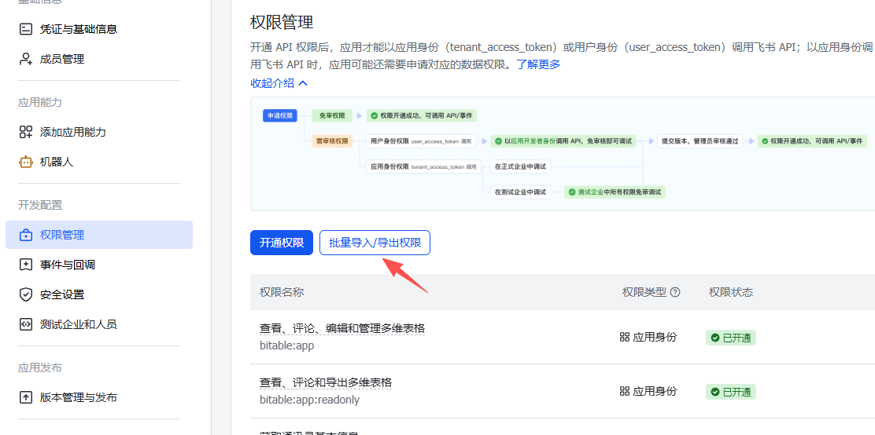Viewport: 875px width, 435px height.
Task: Click the blue 开通权限 button
Action: [282, 243]
